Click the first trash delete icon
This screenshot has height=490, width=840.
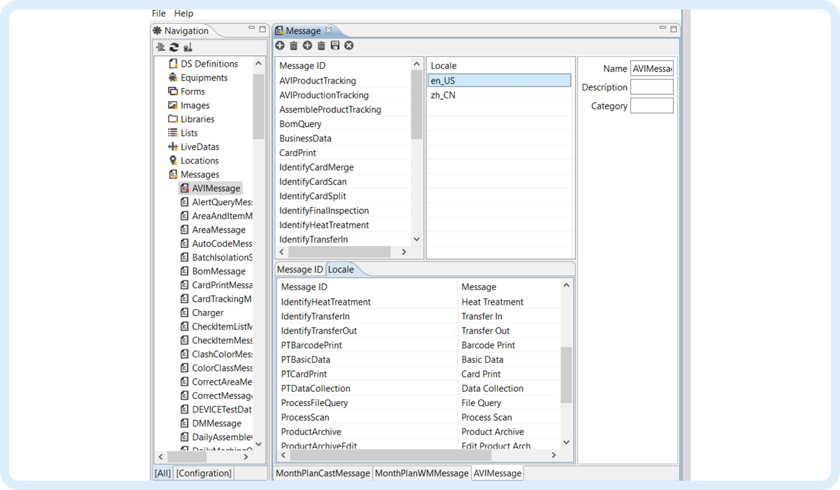click(x=293, y=45)
